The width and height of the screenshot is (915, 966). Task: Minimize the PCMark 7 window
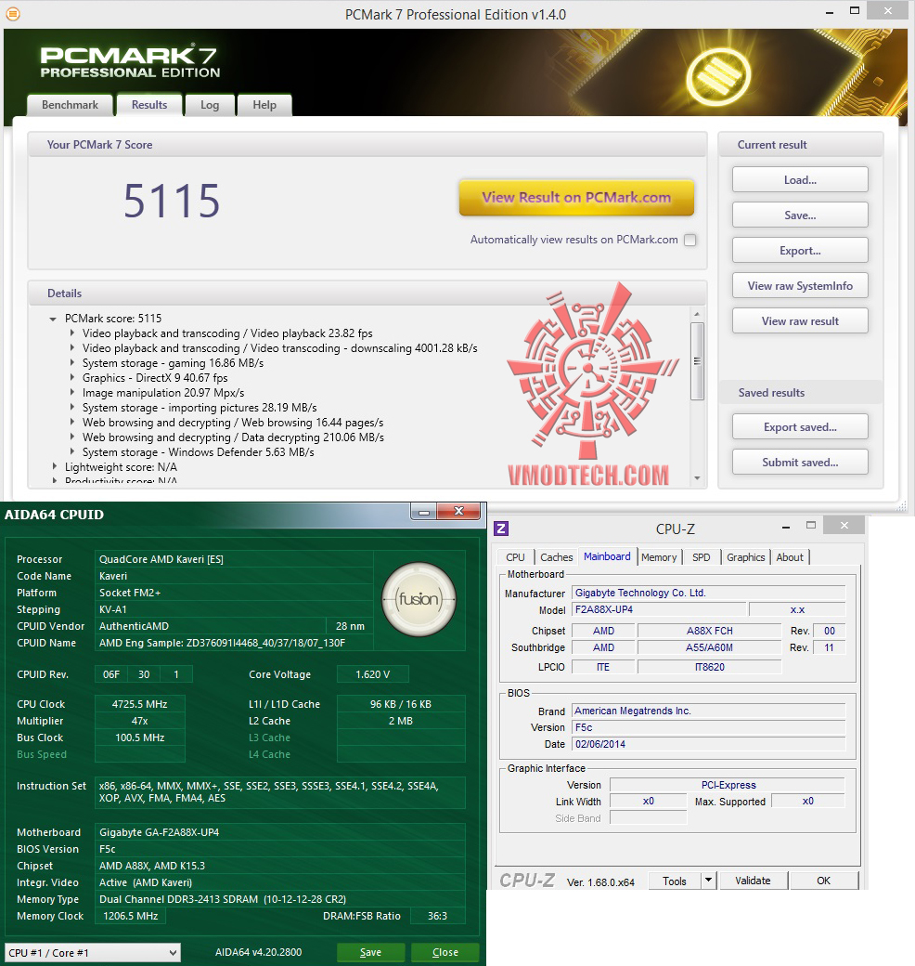[x=830, y=12]
